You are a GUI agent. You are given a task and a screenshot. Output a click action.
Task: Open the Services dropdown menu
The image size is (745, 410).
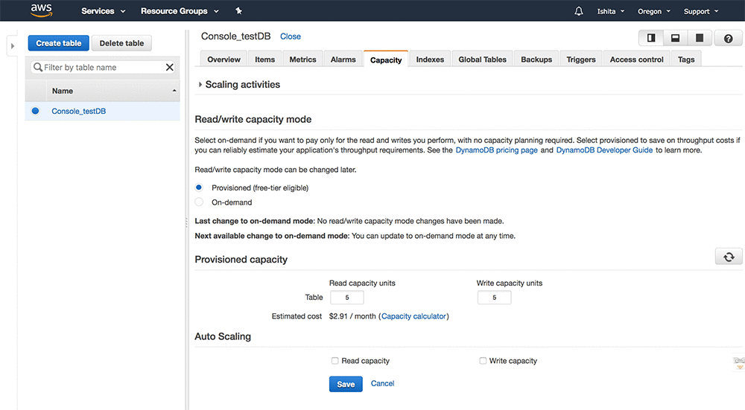[103, 11]
